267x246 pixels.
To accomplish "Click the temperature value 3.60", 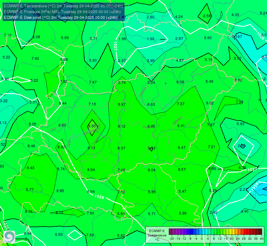I will [x=208, y=38].
